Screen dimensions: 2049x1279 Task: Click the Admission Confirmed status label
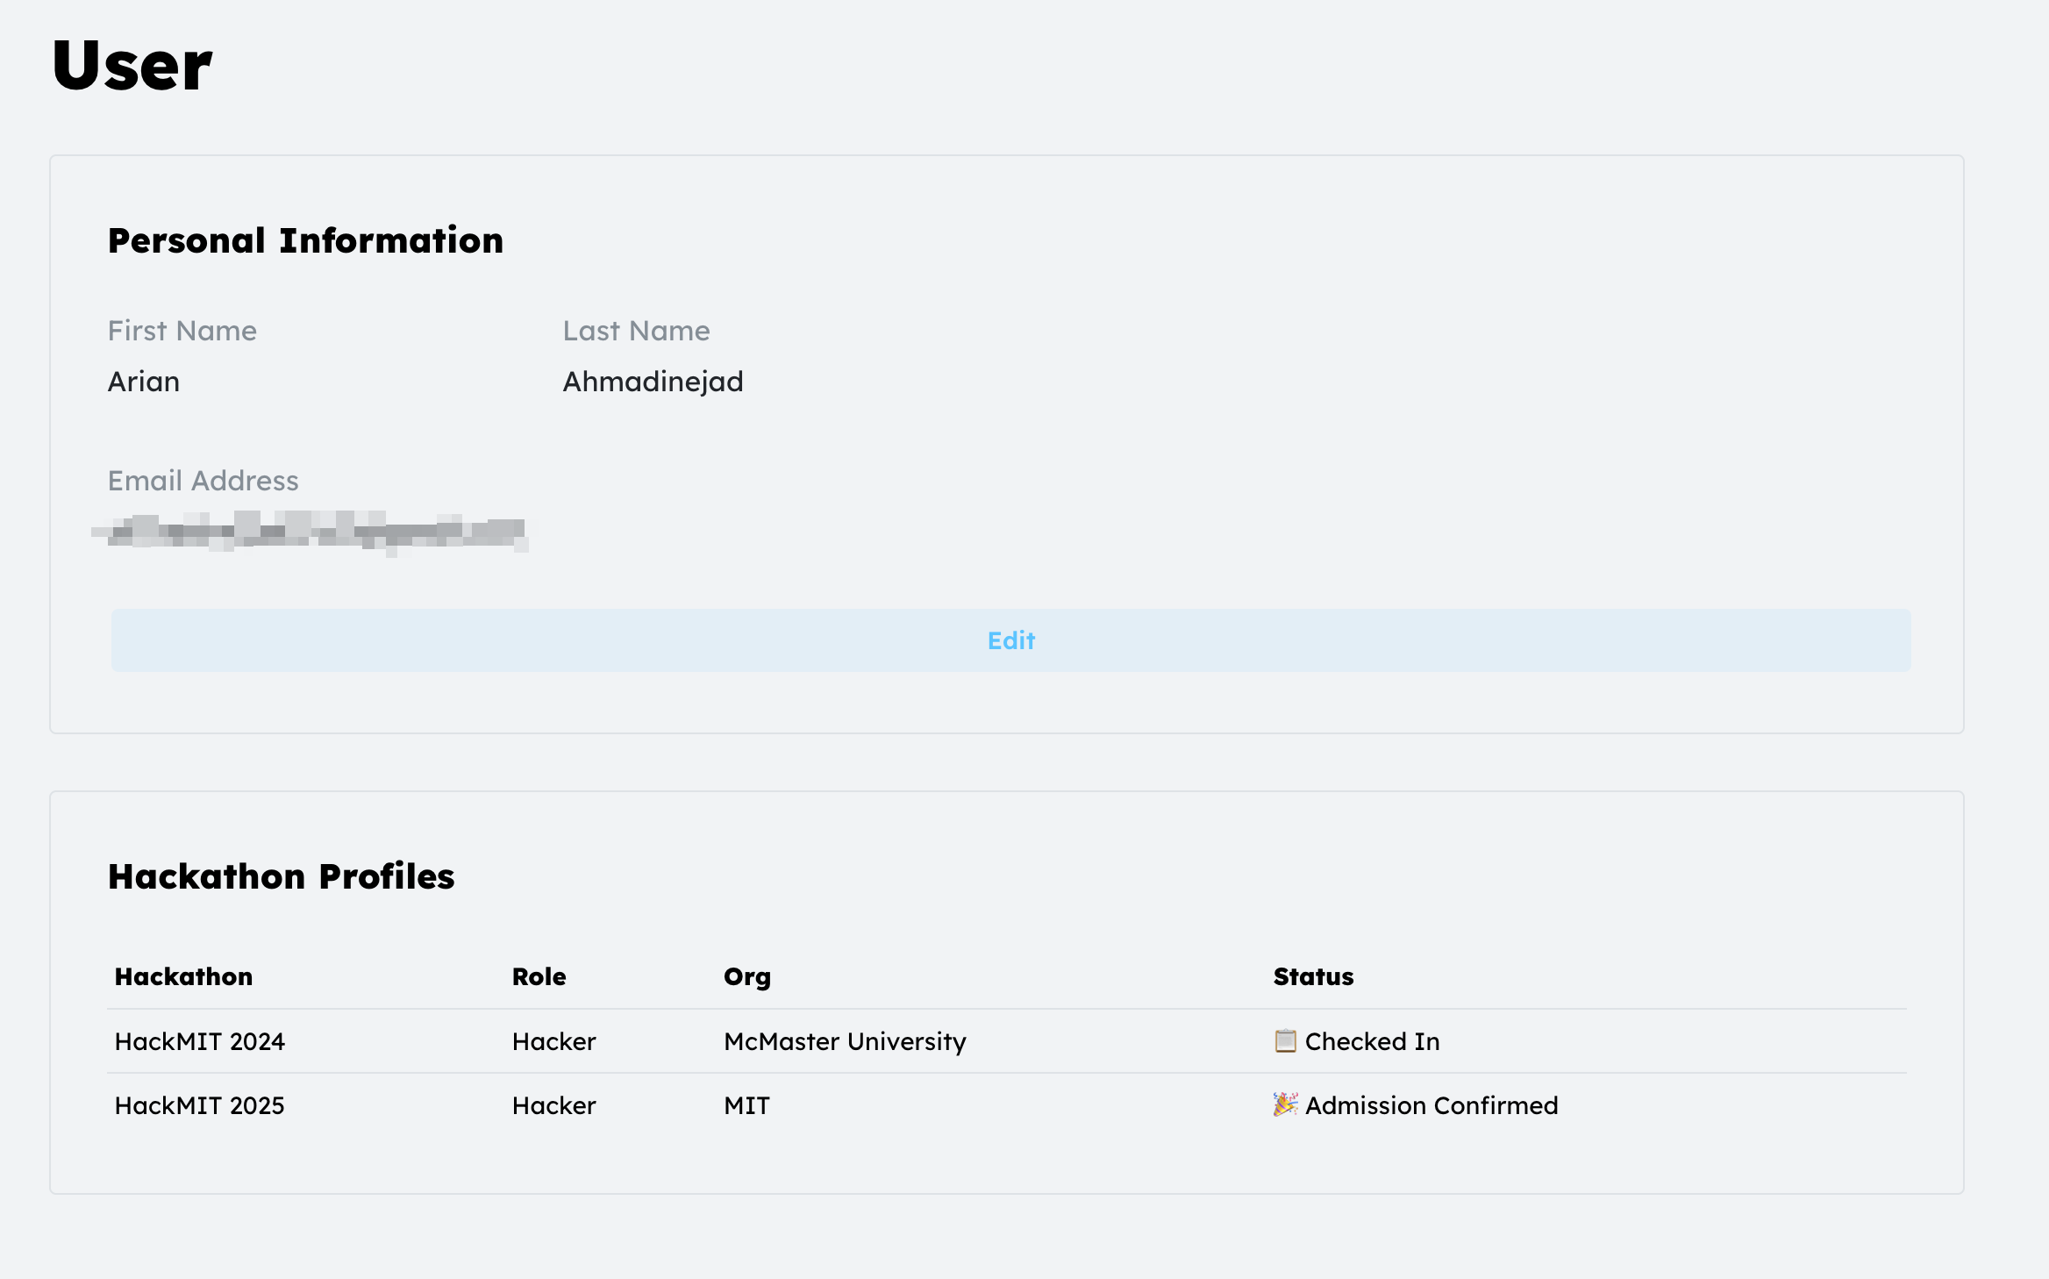pos(1432,1104)
